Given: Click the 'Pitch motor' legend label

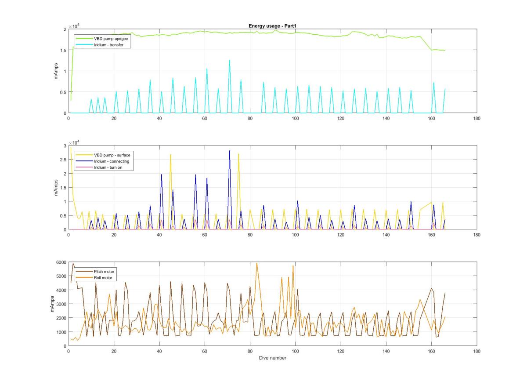Looking at the screenshot, I should pos(104,272).
